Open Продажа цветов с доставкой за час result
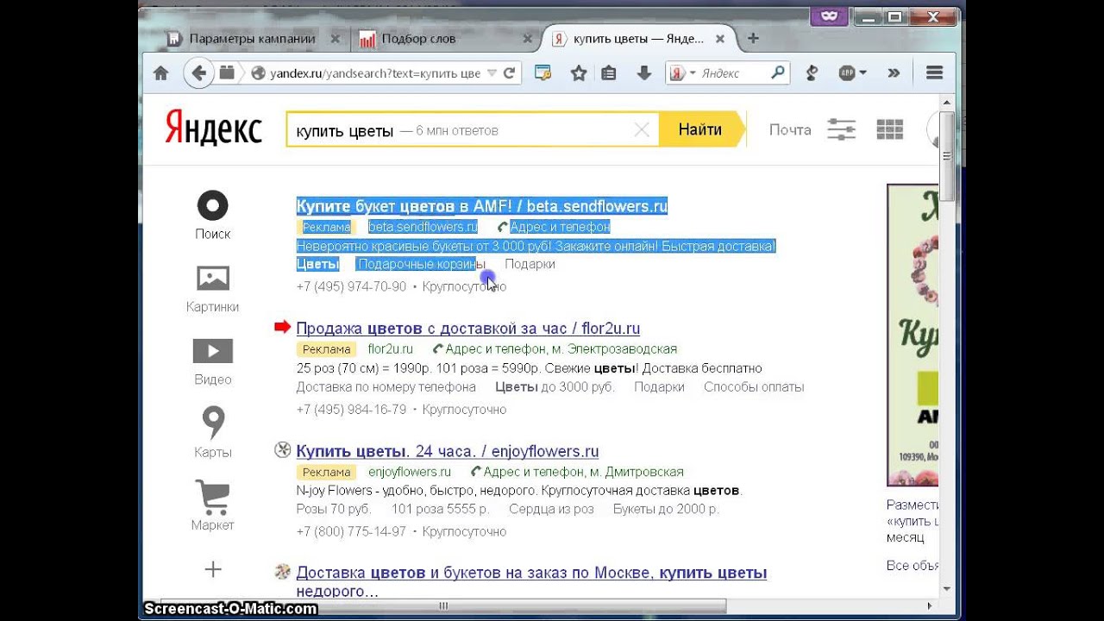Screen dimensions: 1104x621 pos(467,329)
